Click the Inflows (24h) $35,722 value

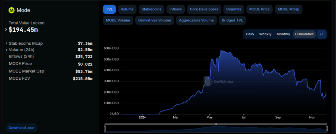tap(84, 57)
